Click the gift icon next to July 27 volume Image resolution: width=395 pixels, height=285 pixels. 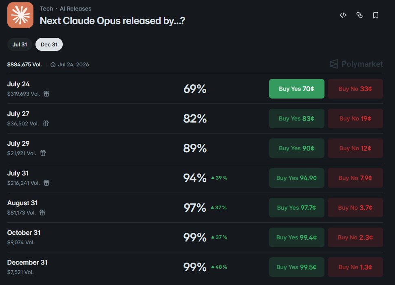(46, 123)
